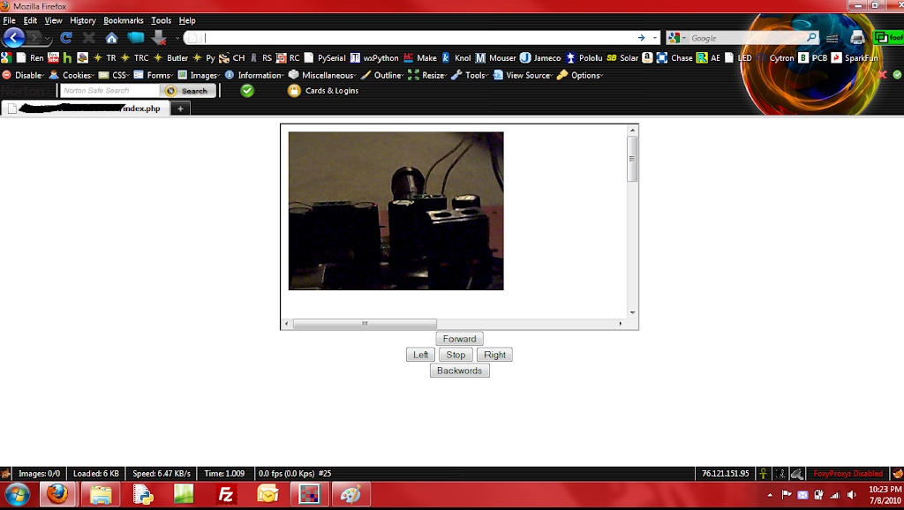The height and width of the screenshot is (510, 904).
Task: Click the IP address 76.121.151.95 in status bar
Action: coord(726,474)
